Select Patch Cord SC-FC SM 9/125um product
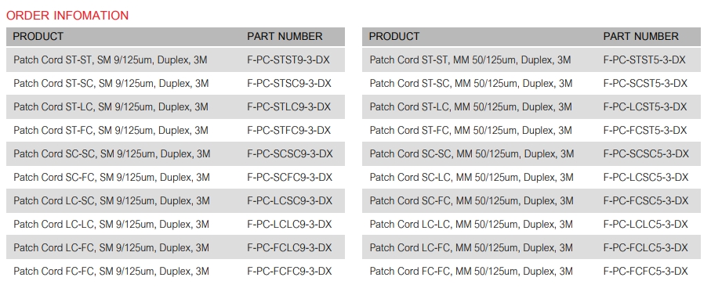Image resolution: width=711 pixels, height=299 pixels. [x=111, y=178]
